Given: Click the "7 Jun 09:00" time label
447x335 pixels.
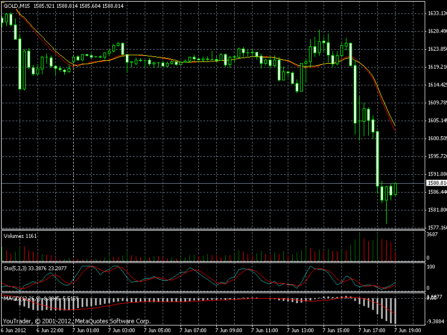Looking at the screenshot, I should click(229, 331).
